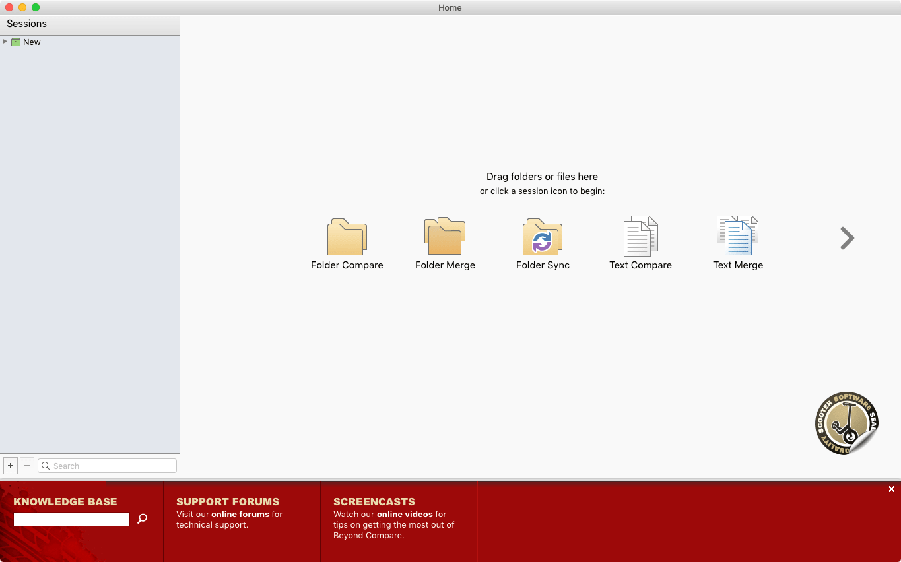Enter full screen using green window button
This screenshot has width=901, height=562.
36,7
